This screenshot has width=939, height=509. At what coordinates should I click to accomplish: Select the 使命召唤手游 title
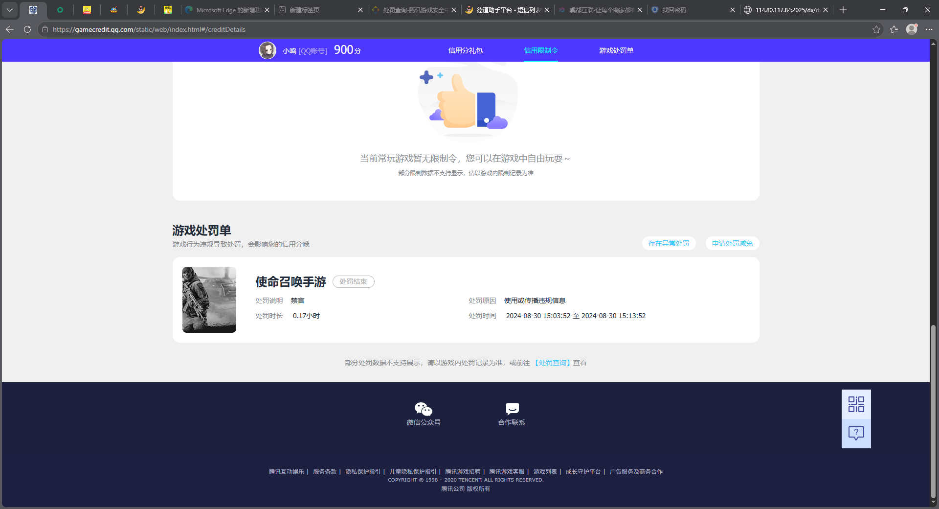tap(291, 282)
